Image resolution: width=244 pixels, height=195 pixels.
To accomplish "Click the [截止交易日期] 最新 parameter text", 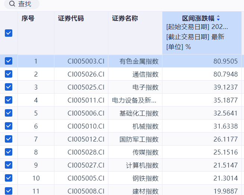I will coord(195,37).
